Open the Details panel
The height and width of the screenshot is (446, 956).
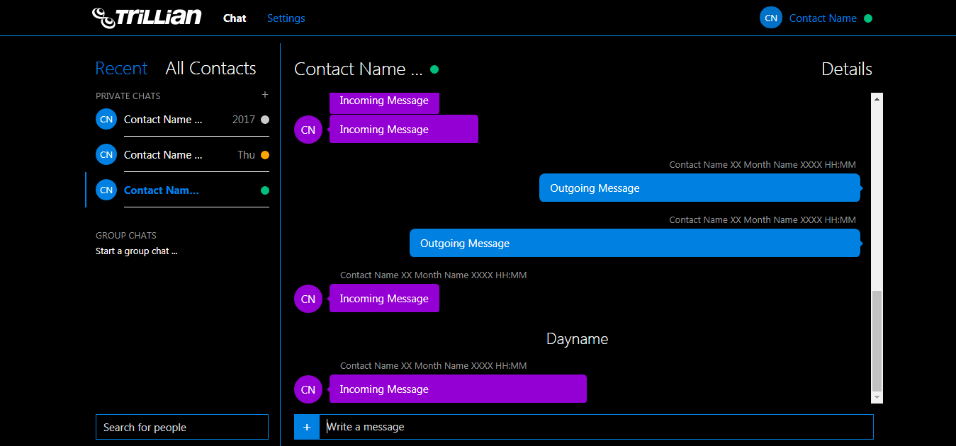tap(846, 69)
